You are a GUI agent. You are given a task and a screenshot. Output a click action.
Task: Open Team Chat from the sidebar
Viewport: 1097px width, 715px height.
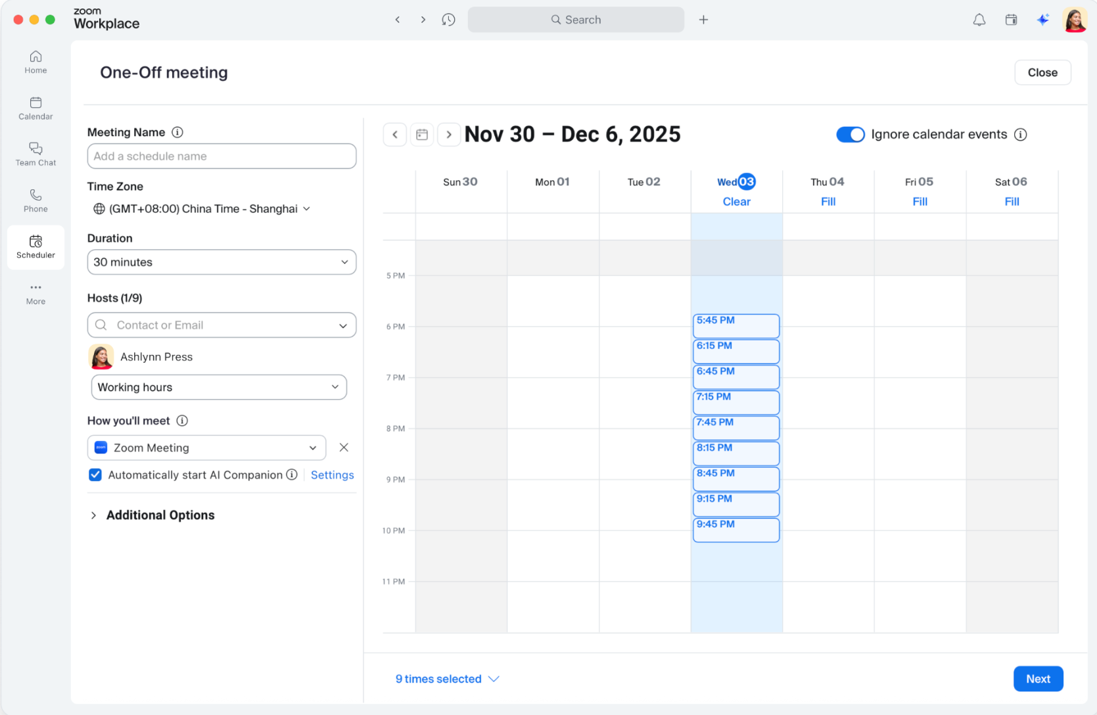coord(35,154)
